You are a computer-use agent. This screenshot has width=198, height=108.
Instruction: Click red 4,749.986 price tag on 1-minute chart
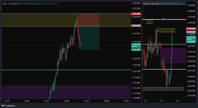pyautogui.click(x=136, y=14)
